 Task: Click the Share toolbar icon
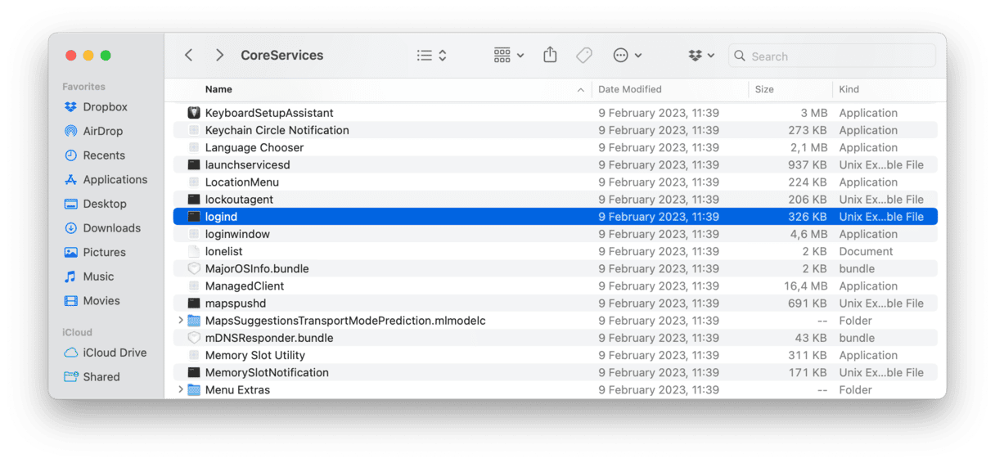(550, 55)
